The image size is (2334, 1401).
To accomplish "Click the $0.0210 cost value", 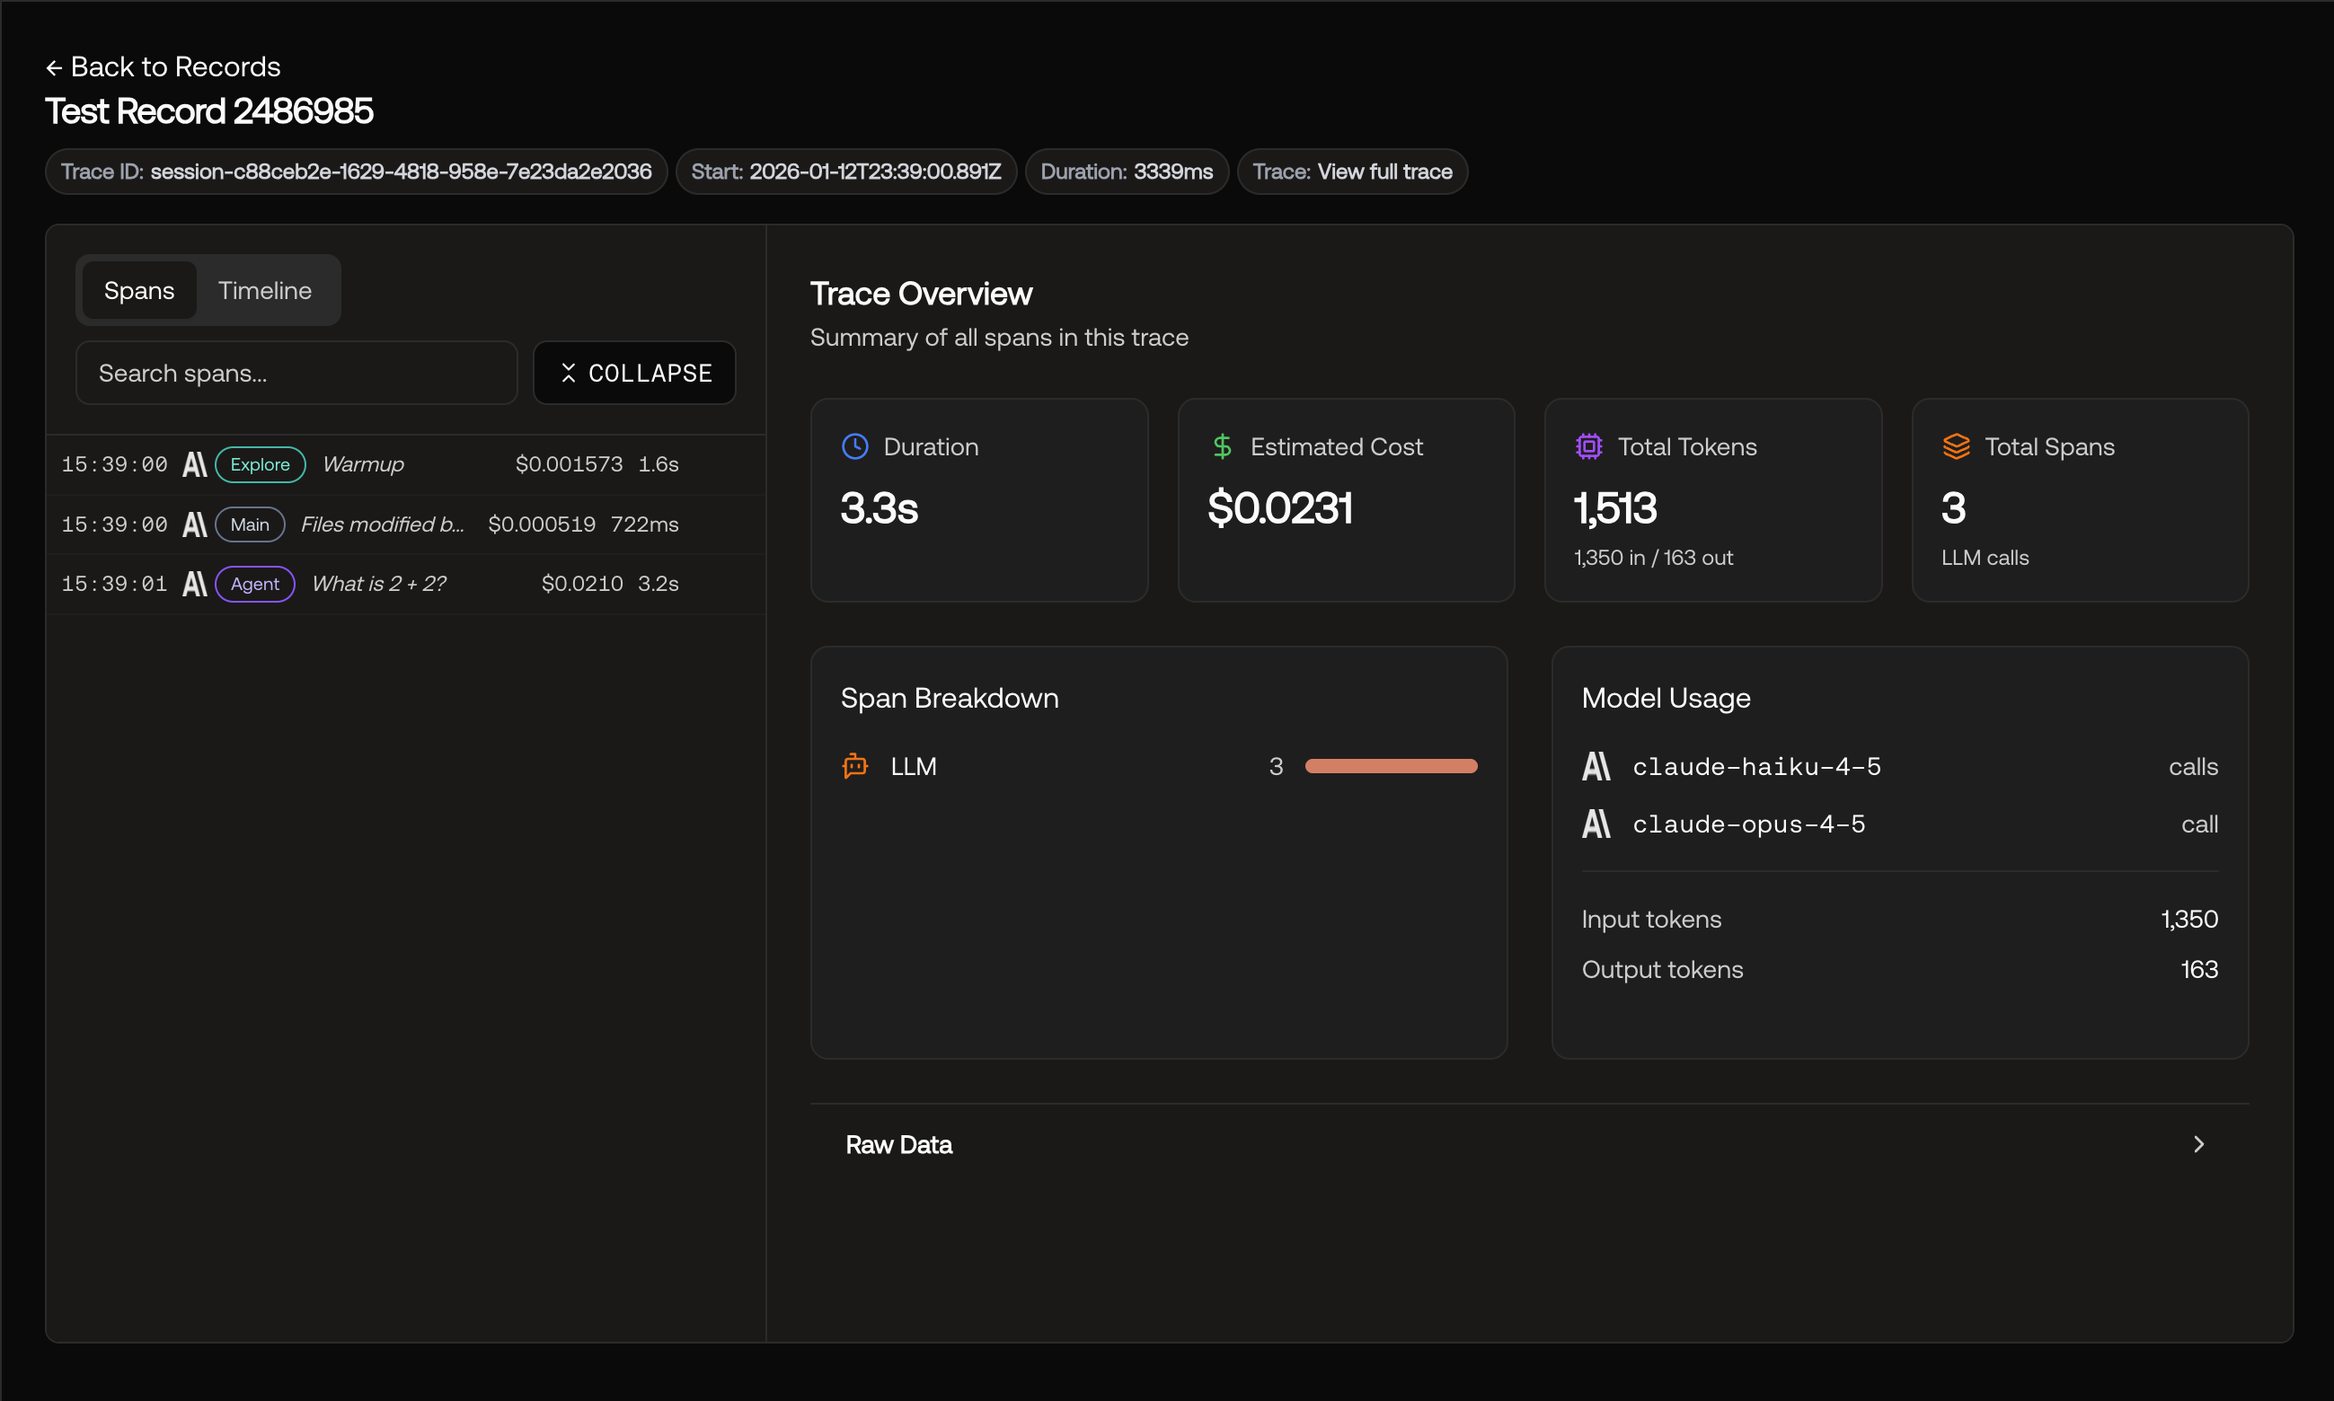I will (x=582, y=584).
